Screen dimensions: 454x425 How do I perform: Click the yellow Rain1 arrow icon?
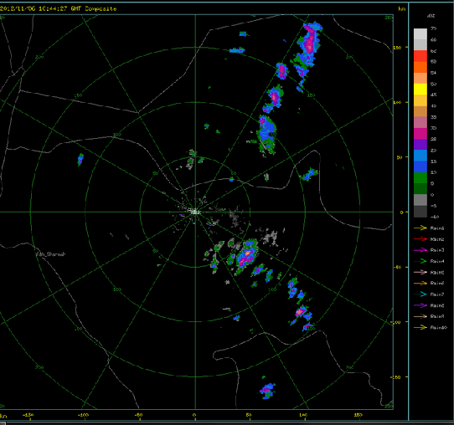(420, 228)
